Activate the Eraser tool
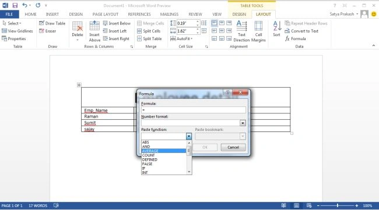This screenshot has width=379, height=210. (x=48, y=31)
